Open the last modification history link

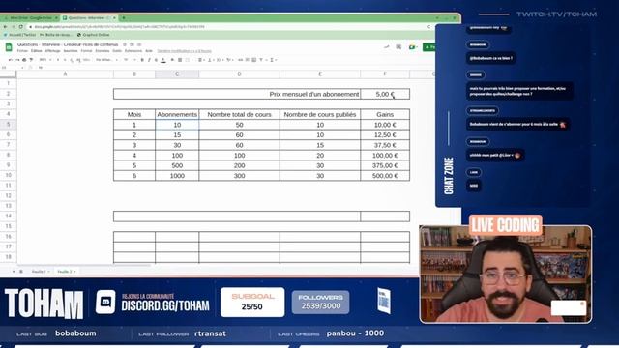185,51
